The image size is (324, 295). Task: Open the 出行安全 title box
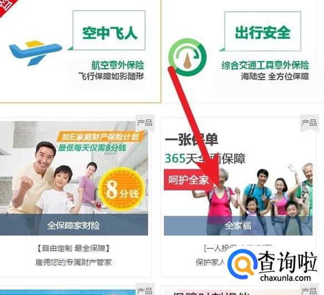tap(263, 31)
